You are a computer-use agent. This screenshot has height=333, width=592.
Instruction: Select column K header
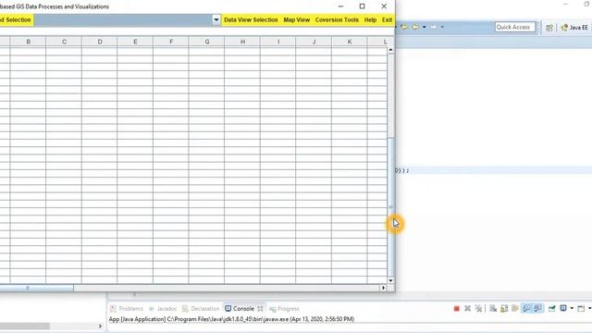(x=350, y=42)
